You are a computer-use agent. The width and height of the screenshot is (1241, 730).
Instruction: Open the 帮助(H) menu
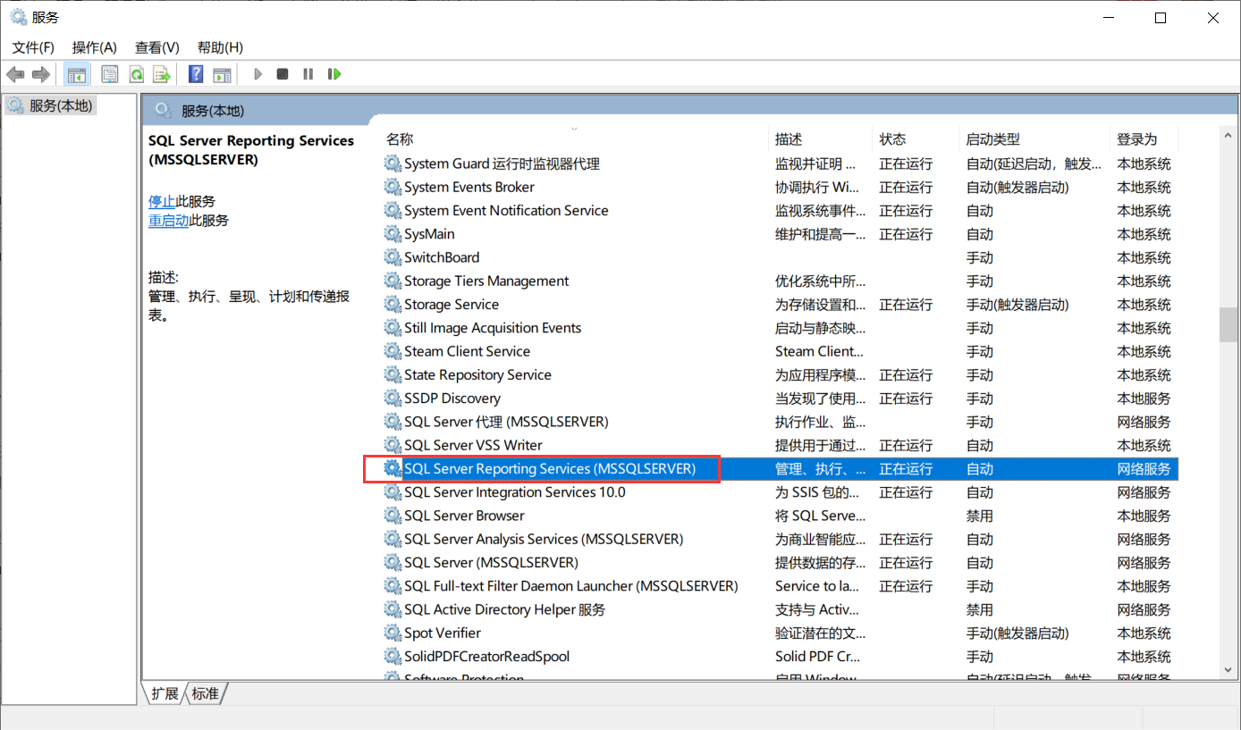coord(220,47)
